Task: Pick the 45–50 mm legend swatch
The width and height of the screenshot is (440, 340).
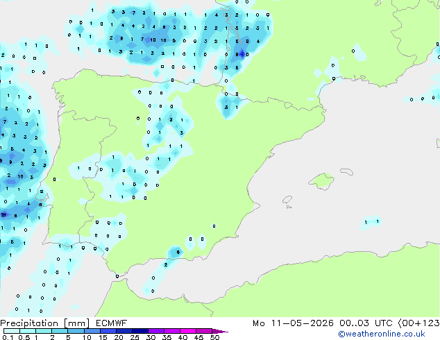Action: click(x=203, y=331)
